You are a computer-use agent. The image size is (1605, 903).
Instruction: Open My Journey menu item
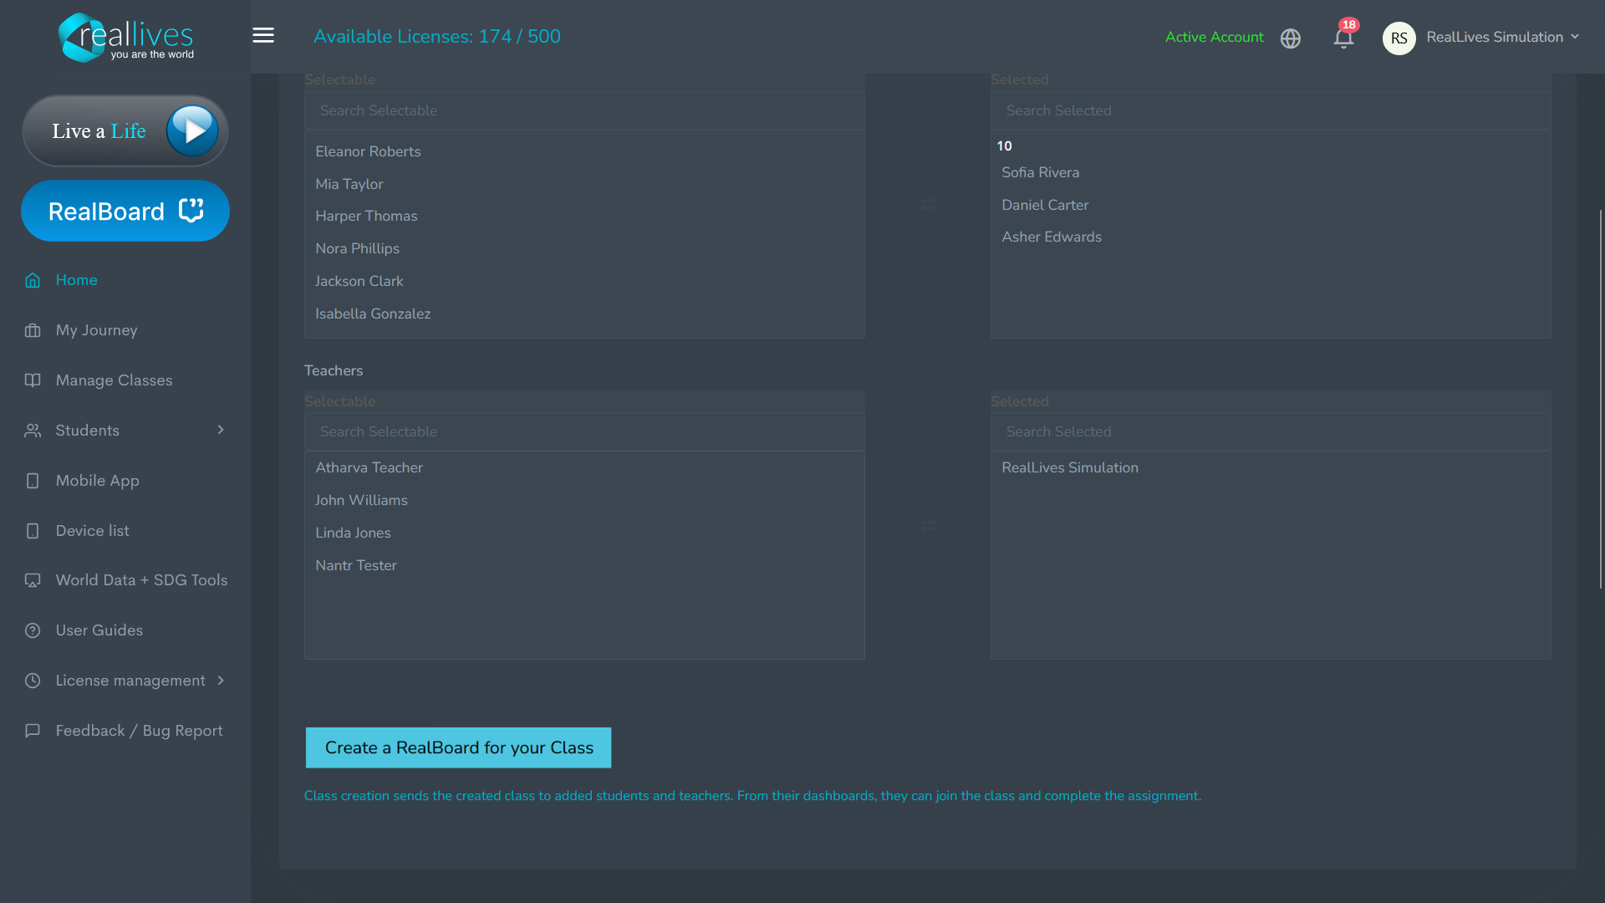click(96, 330)
